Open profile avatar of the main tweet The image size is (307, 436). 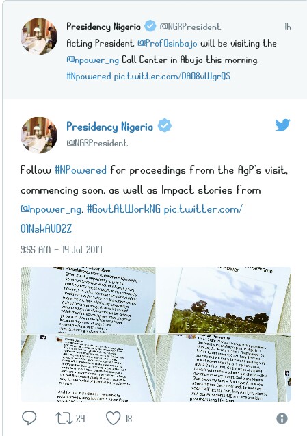tap(39, 135)
